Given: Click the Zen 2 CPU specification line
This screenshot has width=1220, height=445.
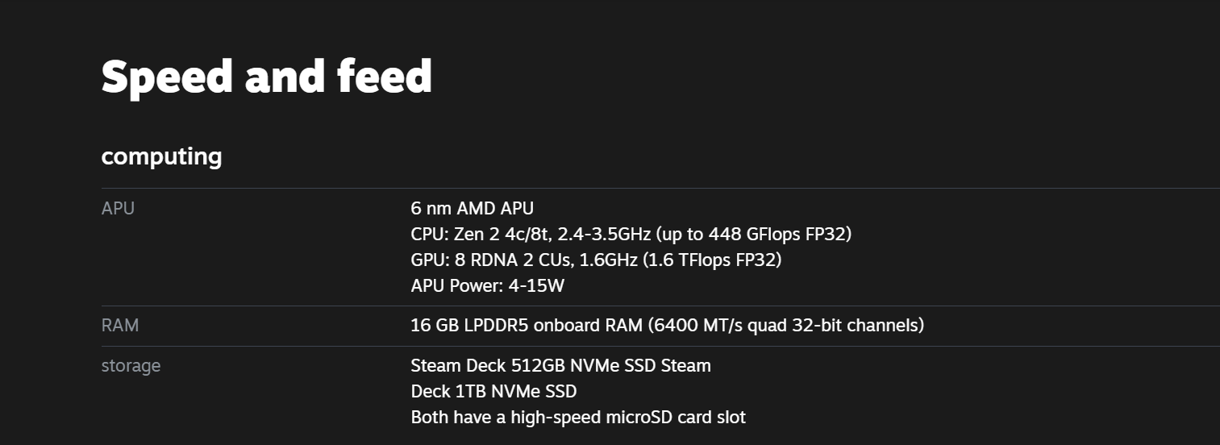Looking at the screenshot, I should (631, 234).
